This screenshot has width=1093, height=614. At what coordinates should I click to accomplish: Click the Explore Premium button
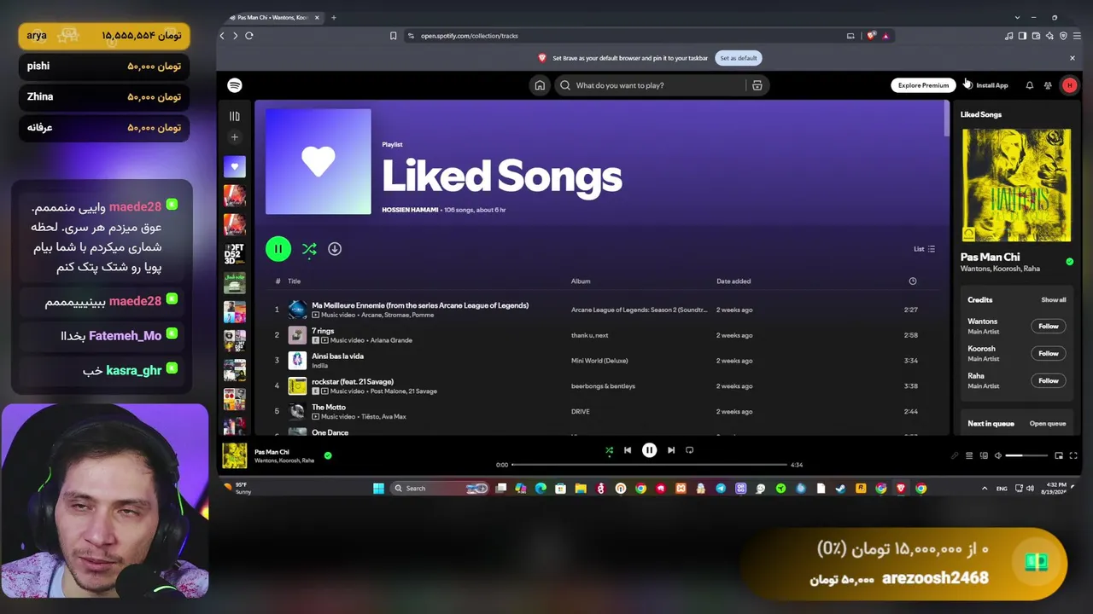pos(923,85)
